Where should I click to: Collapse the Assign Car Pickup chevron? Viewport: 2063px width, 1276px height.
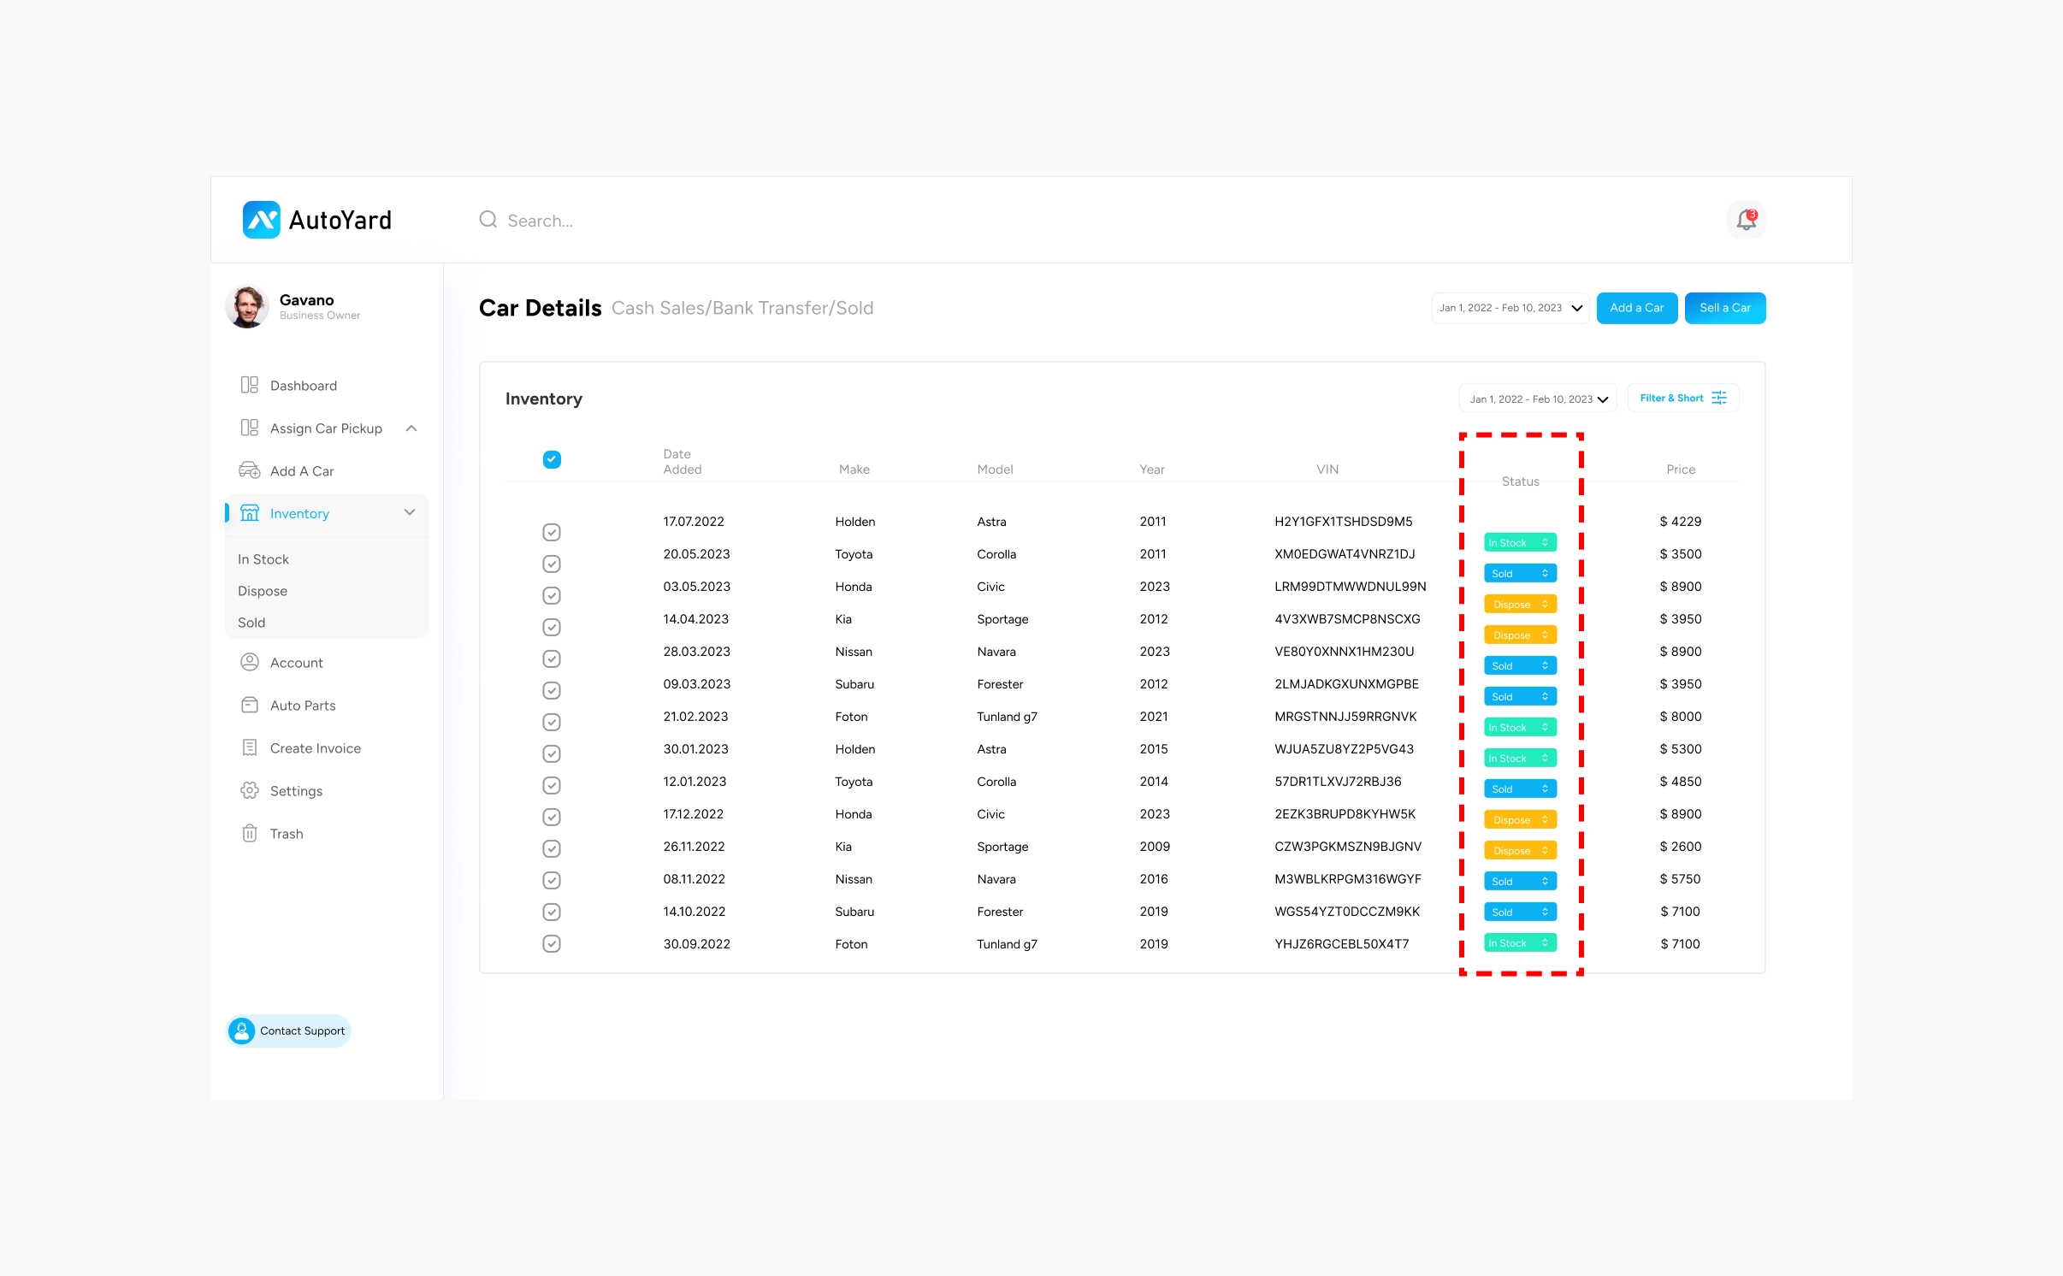point(411,428)
